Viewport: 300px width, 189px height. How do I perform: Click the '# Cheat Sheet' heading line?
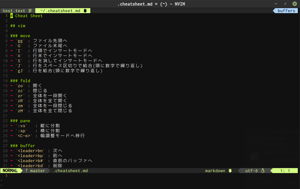[26, 16]
